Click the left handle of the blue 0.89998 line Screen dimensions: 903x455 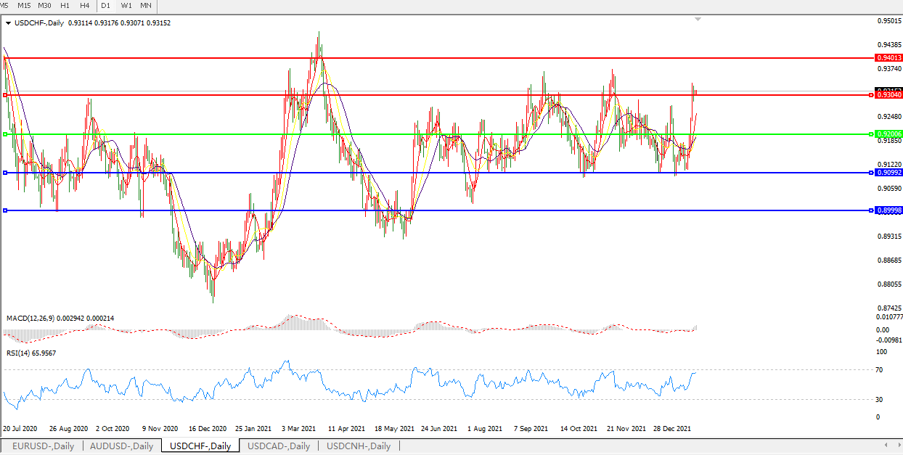click(5, 210)
